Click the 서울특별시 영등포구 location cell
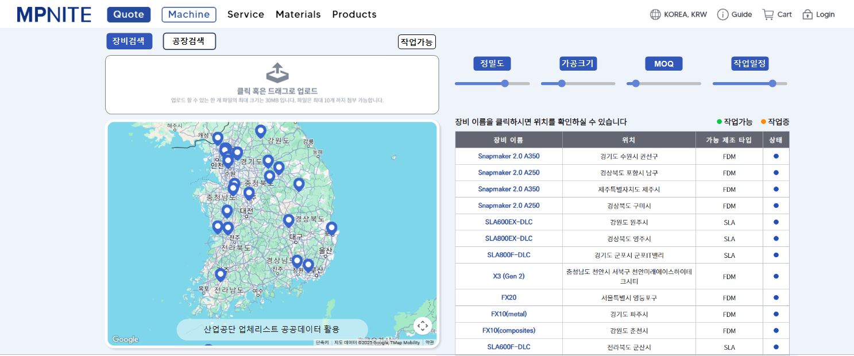This screenshot has width=854, height=356. point(629,297)
